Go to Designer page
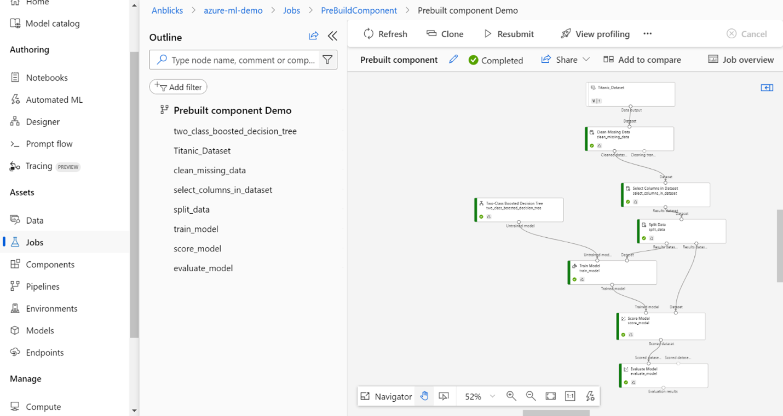Screen dimensions: 783x416 35,121
